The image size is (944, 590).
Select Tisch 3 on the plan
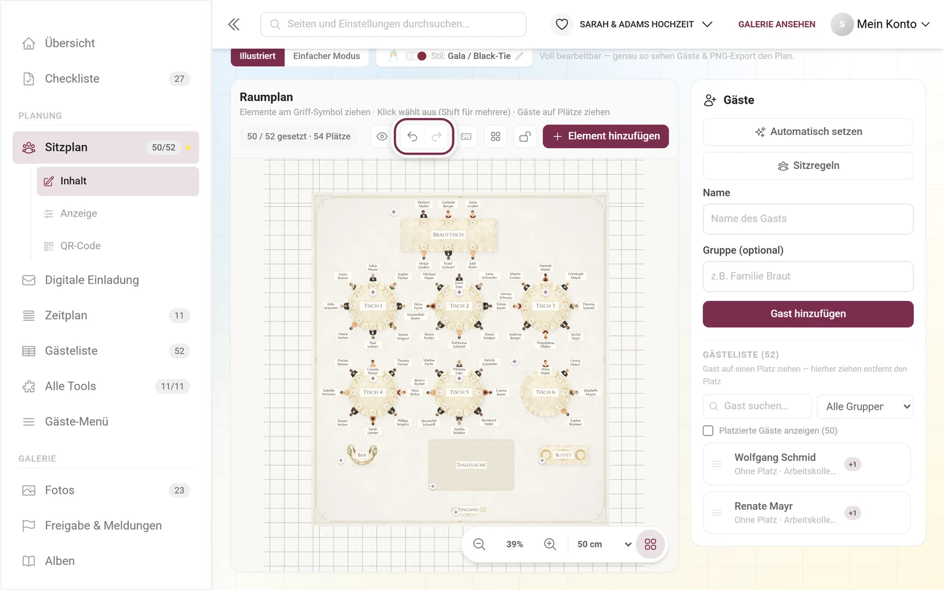pyautogui.click(x=545, y=306)
